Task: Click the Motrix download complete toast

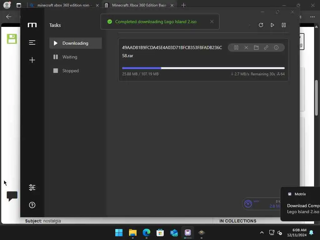Action: click(300, 204)
